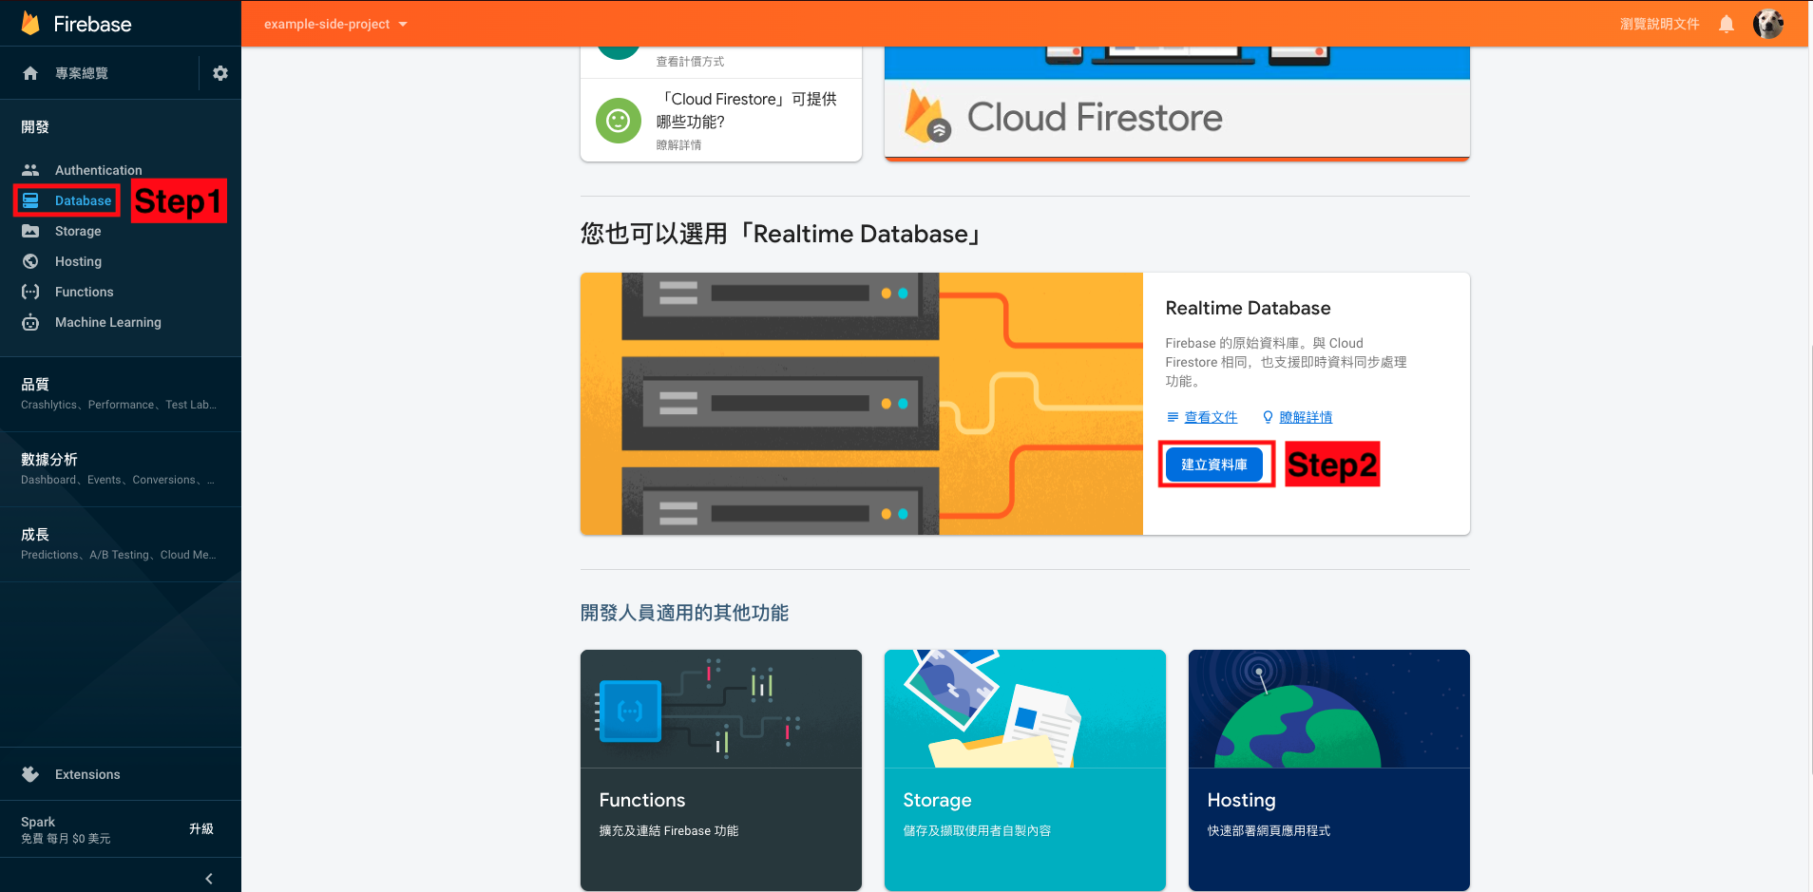Viewport: 1813px width, 892px height.
Task: Select the Database sidebar icon
Action: (31, 200)
